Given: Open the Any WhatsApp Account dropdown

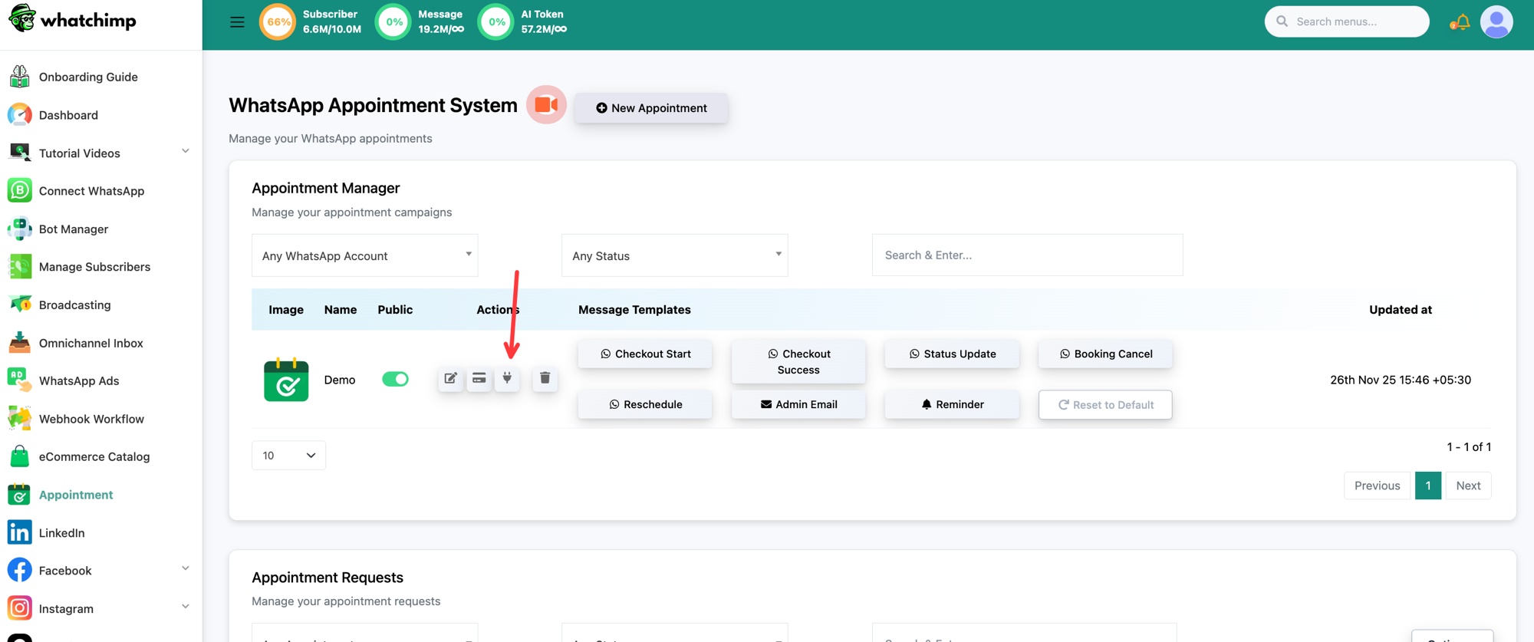Looking at the screenshot, I should click(364, 255).
